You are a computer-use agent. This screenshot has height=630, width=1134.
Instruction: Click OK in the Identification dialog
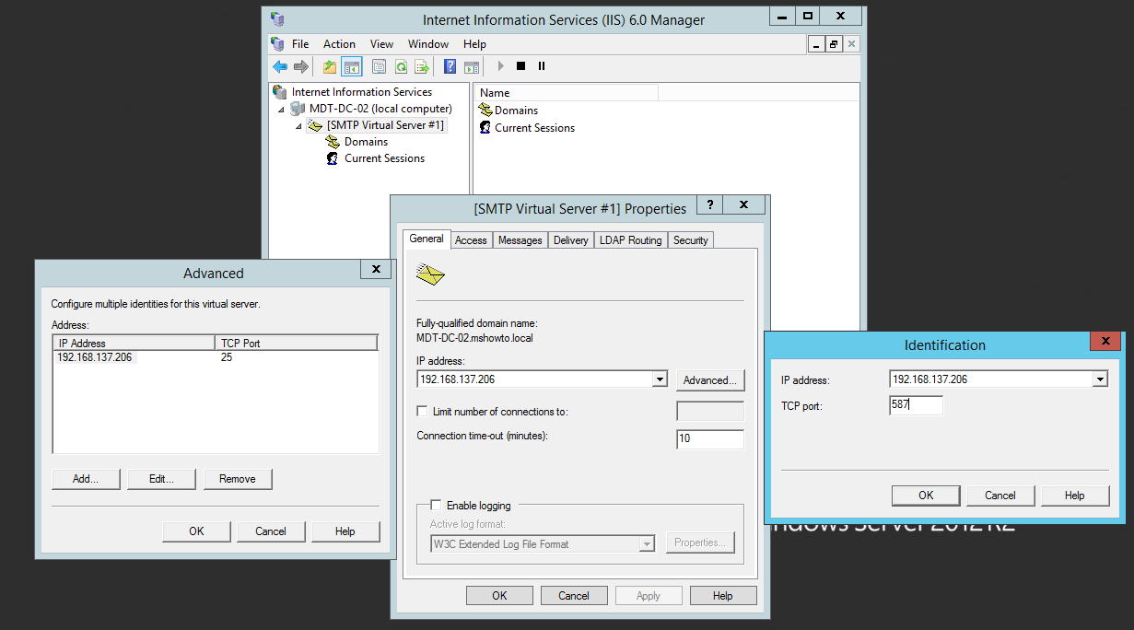click(926, 496)
